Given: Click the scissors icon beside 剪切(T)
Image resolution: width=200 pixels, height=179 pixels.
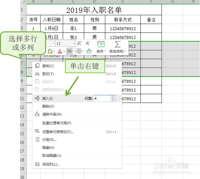Looking at the screenshot, I should [x=37, y=74].
